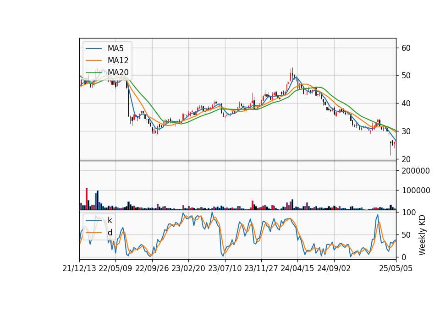Screen dimensions: 440x316
Task: Click the 22/09/26 date tick label
Action: (152, 269)
